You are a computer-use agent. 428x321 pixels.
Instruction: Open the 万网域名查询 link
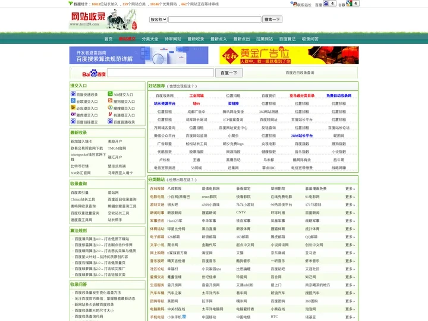click(165, 128)
